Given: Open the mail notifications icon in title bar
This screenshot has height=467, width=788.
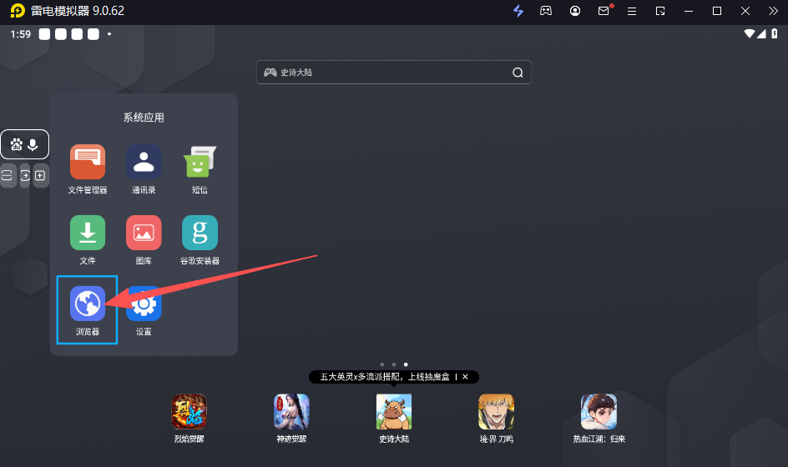Looking at the screenshot, I should (x=604, y=11).
